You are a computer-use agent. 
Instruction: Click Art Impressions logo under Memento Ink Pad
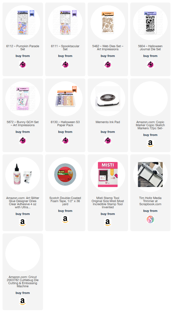click(x=108, y=140)
